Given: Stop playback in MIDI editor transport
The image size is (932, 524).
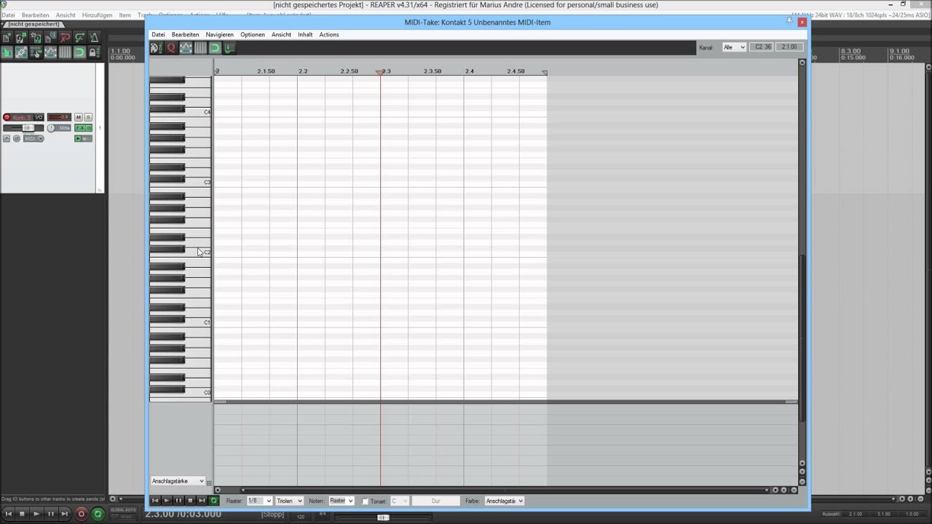Looking at the screenshot, I should tap(190, 501).
